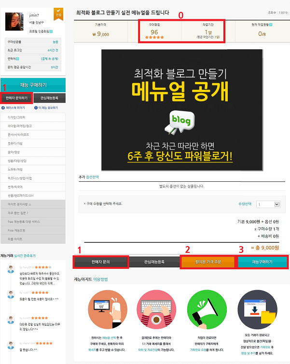Screen dimensions: 290x364
Task: Click the orange 인증 ribbon badge
Action: tap(58, 14)
